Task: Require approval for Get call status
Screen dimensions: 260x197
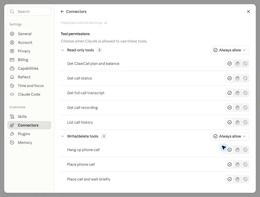Action: (x=237, y=78)
